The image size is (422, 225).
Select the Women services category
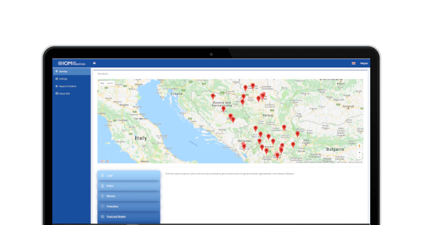[129, 196]
